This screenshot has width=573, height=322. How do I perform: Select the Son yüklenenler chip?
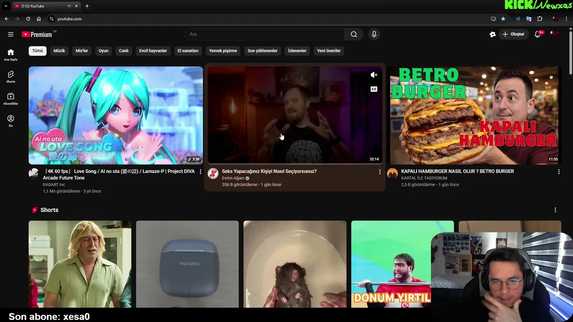click(x=262, y=51)
